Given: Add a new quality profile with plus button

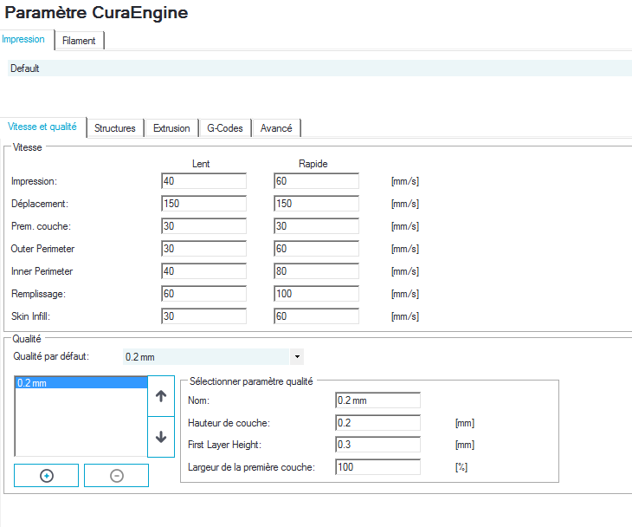Looking at the screenshot, I should point(47,476).
